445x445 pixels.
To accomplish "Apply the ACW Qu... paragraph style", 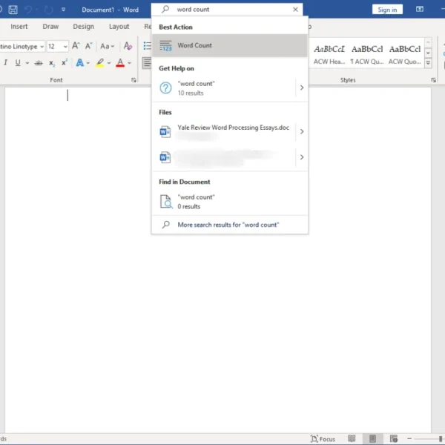I will (367, 54).
